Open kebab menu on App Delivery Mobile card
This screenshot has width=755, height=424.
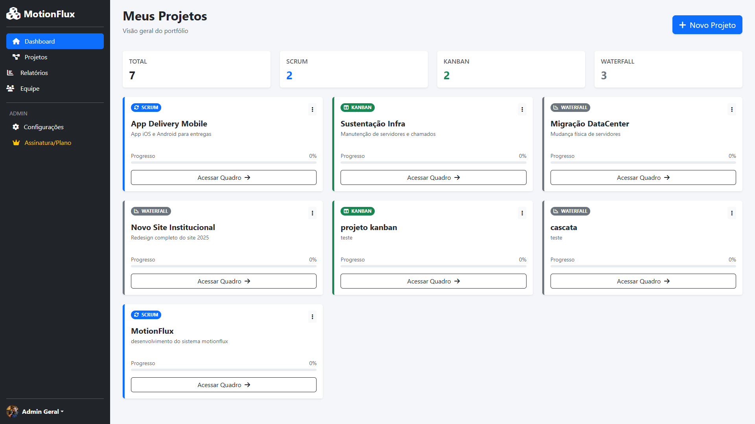(312, 109)
